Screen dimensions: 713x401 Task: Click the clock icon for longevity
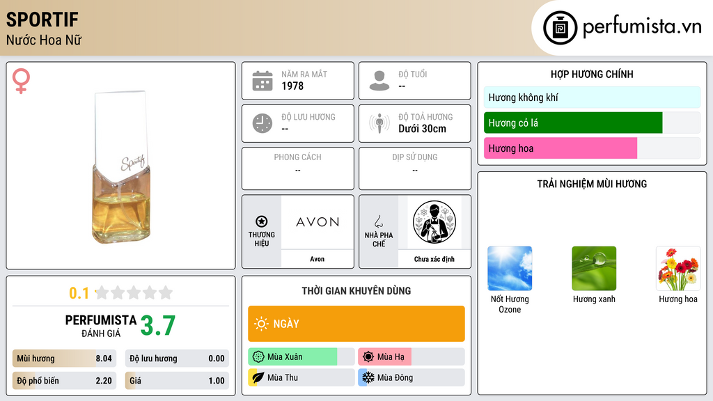[x=263, y=123]
